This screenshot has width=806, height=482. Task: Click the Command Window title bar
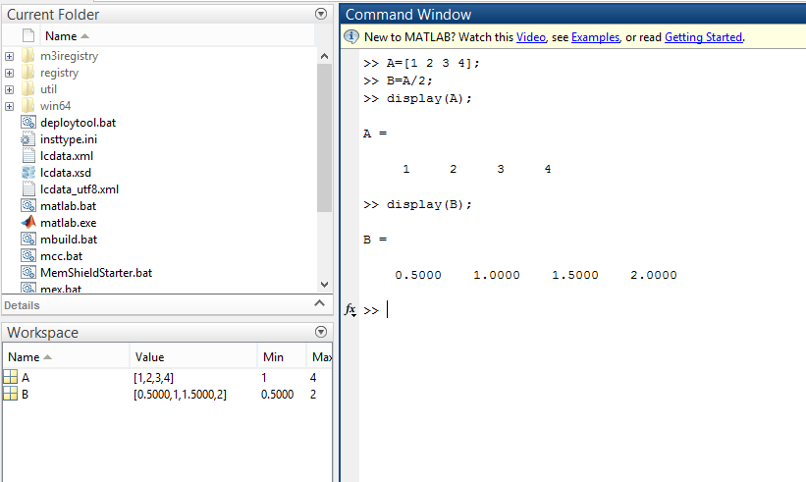click(572, 14)
